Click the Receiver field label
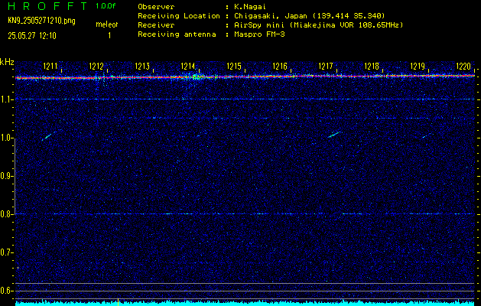Image resolution: width=481 pixels, height=306 pixels. point(156,24)
